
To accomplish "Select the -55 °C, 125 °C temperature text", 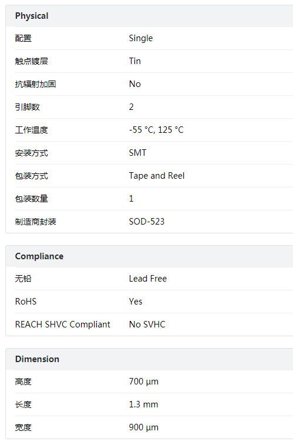I will (x=156, y=130).
